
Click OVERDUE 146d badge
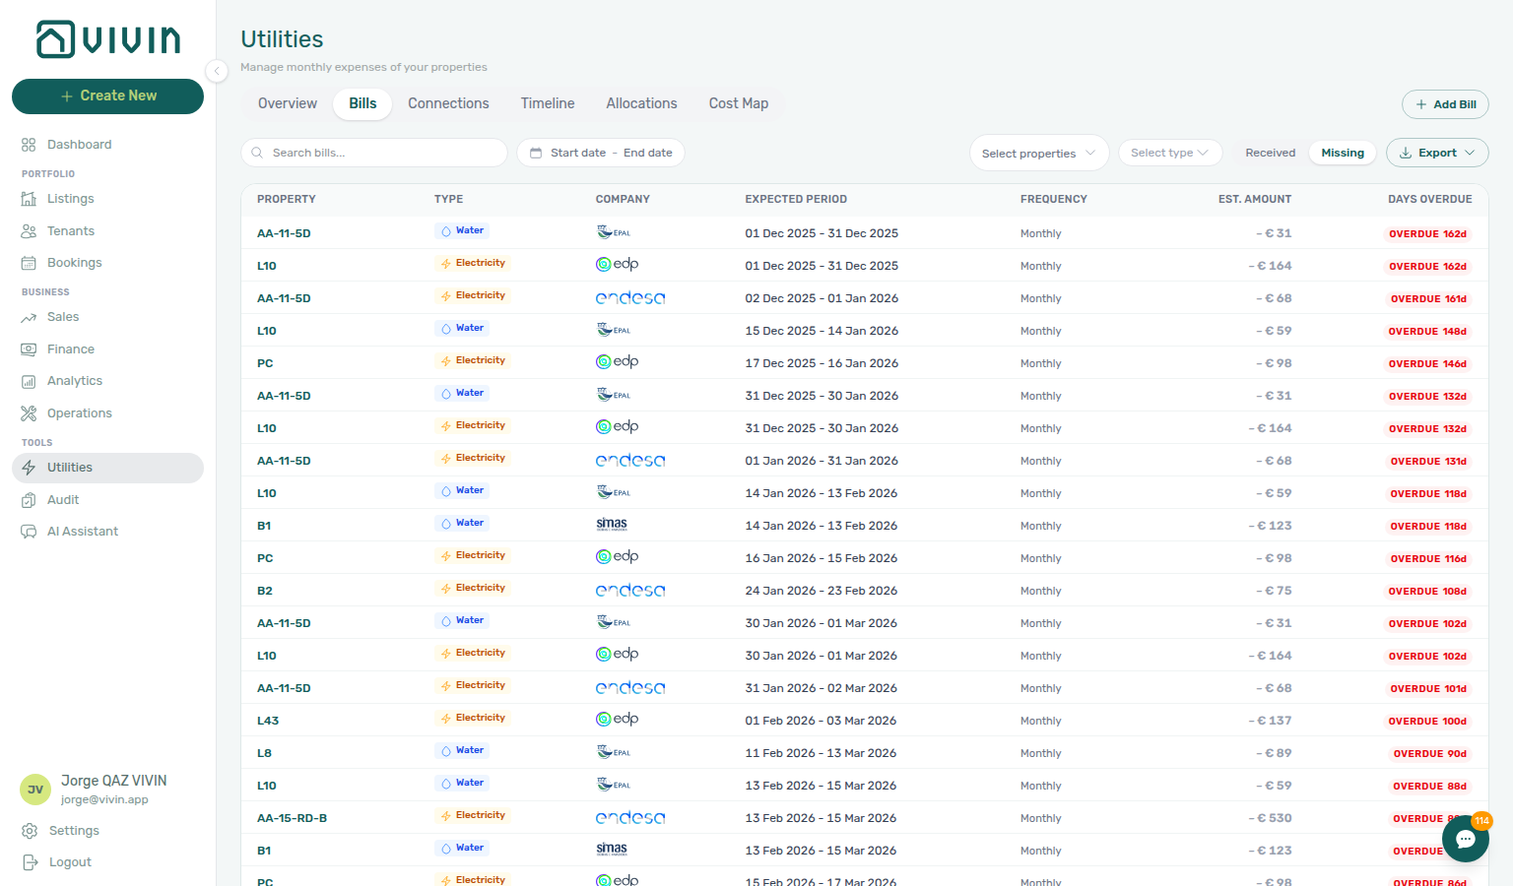1427,364
